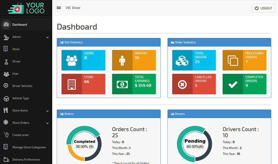This screenshot has height=164, width=278.
Task: Click the Drivers Count : 10 text
Action: (x=241, y=132)
